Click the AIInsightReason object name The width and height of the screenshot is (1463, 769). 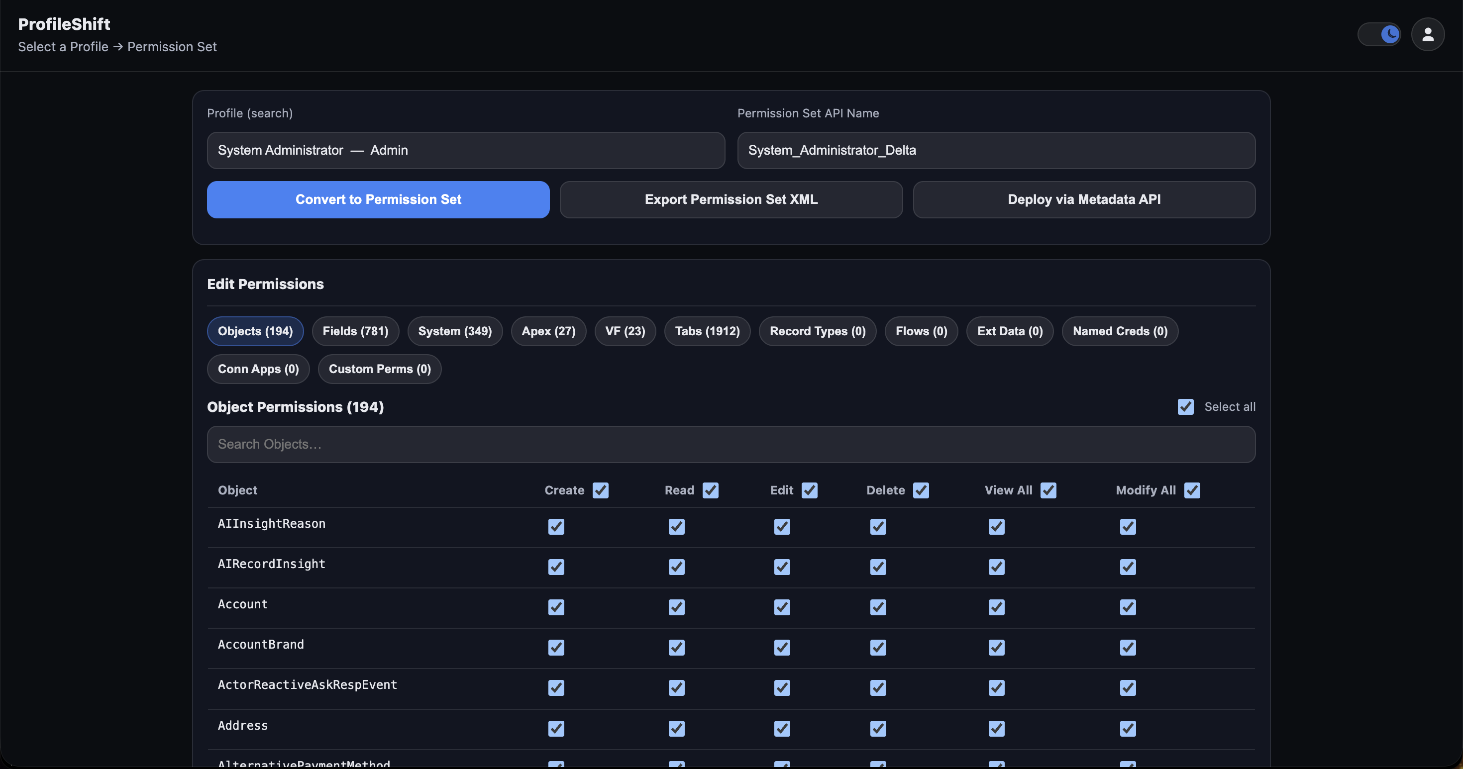[272, 524]
